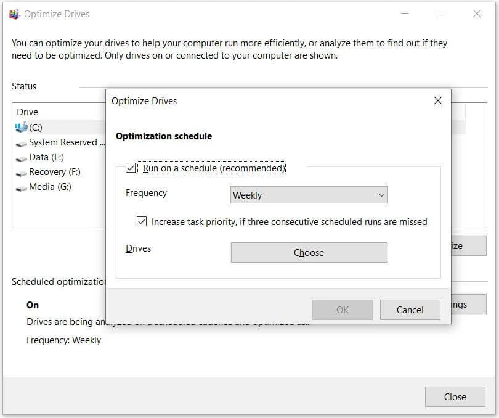The height and width of the screenshot is (418, 499).
Task: Click the partially visible Change settings button
Action: point(468,304)
